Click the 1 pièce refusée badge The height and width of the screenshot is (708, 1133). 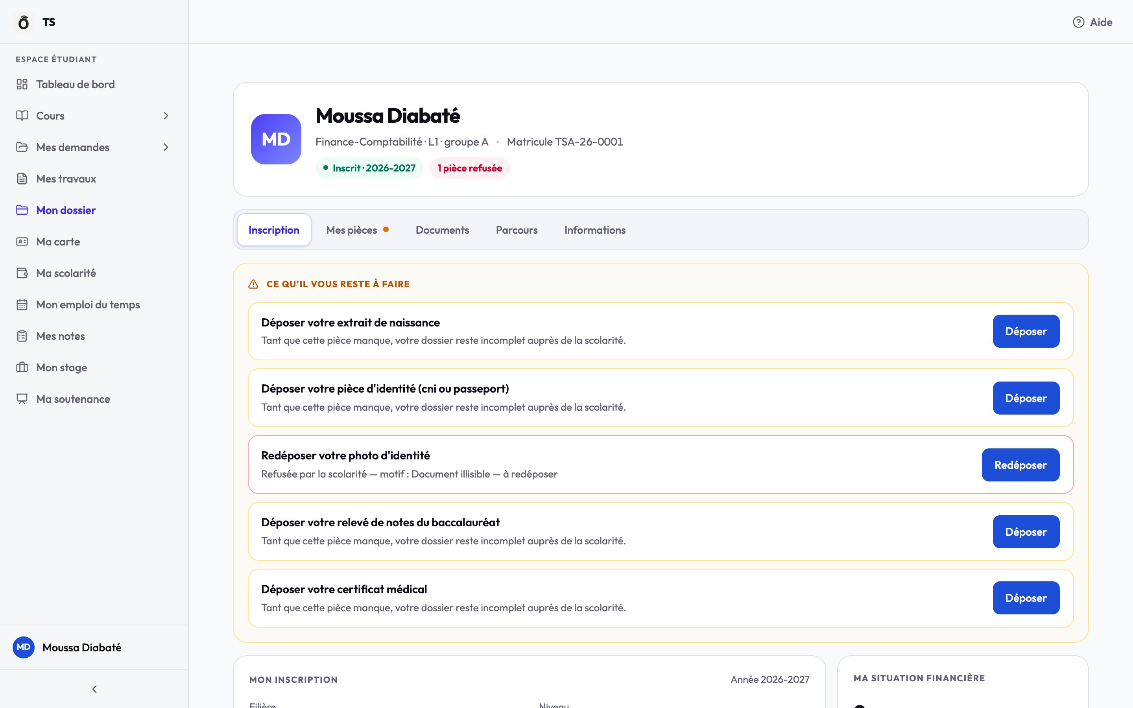[x=470, y=168]
